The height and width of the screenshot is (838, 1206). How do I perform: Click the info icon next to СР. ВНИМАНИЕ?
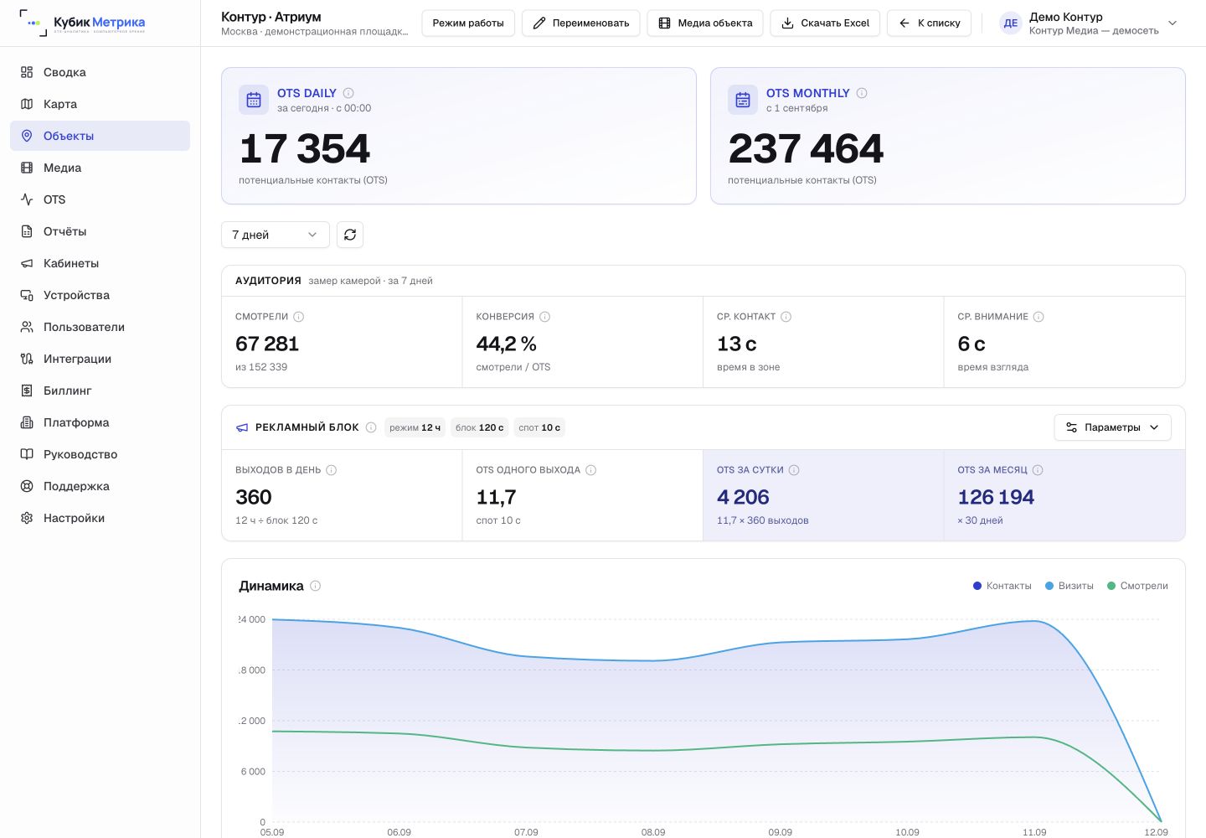coord(1038,317)
